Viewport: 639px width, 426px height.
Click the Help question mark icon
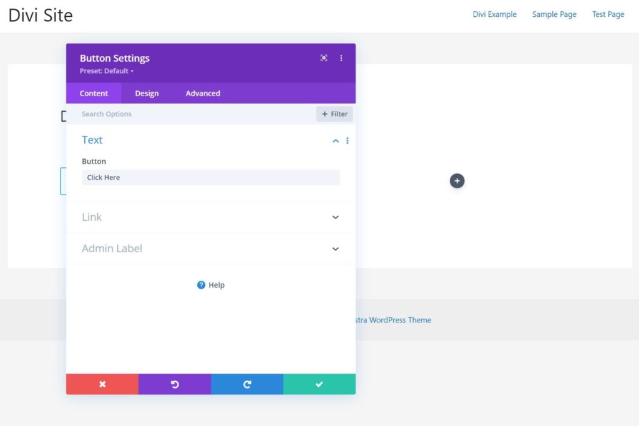[x=200, y=284]
